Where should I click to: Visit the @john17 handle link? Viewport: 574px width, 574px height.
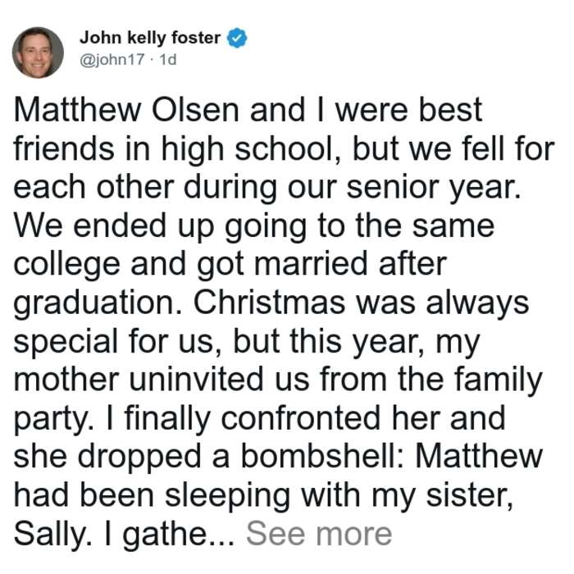[x=112, y=59]
